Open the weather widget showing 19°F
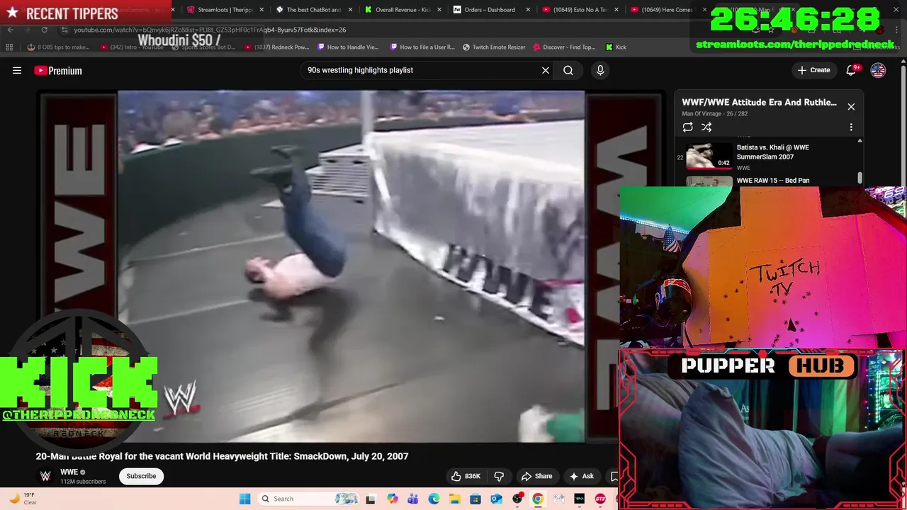 coord(23,499)
